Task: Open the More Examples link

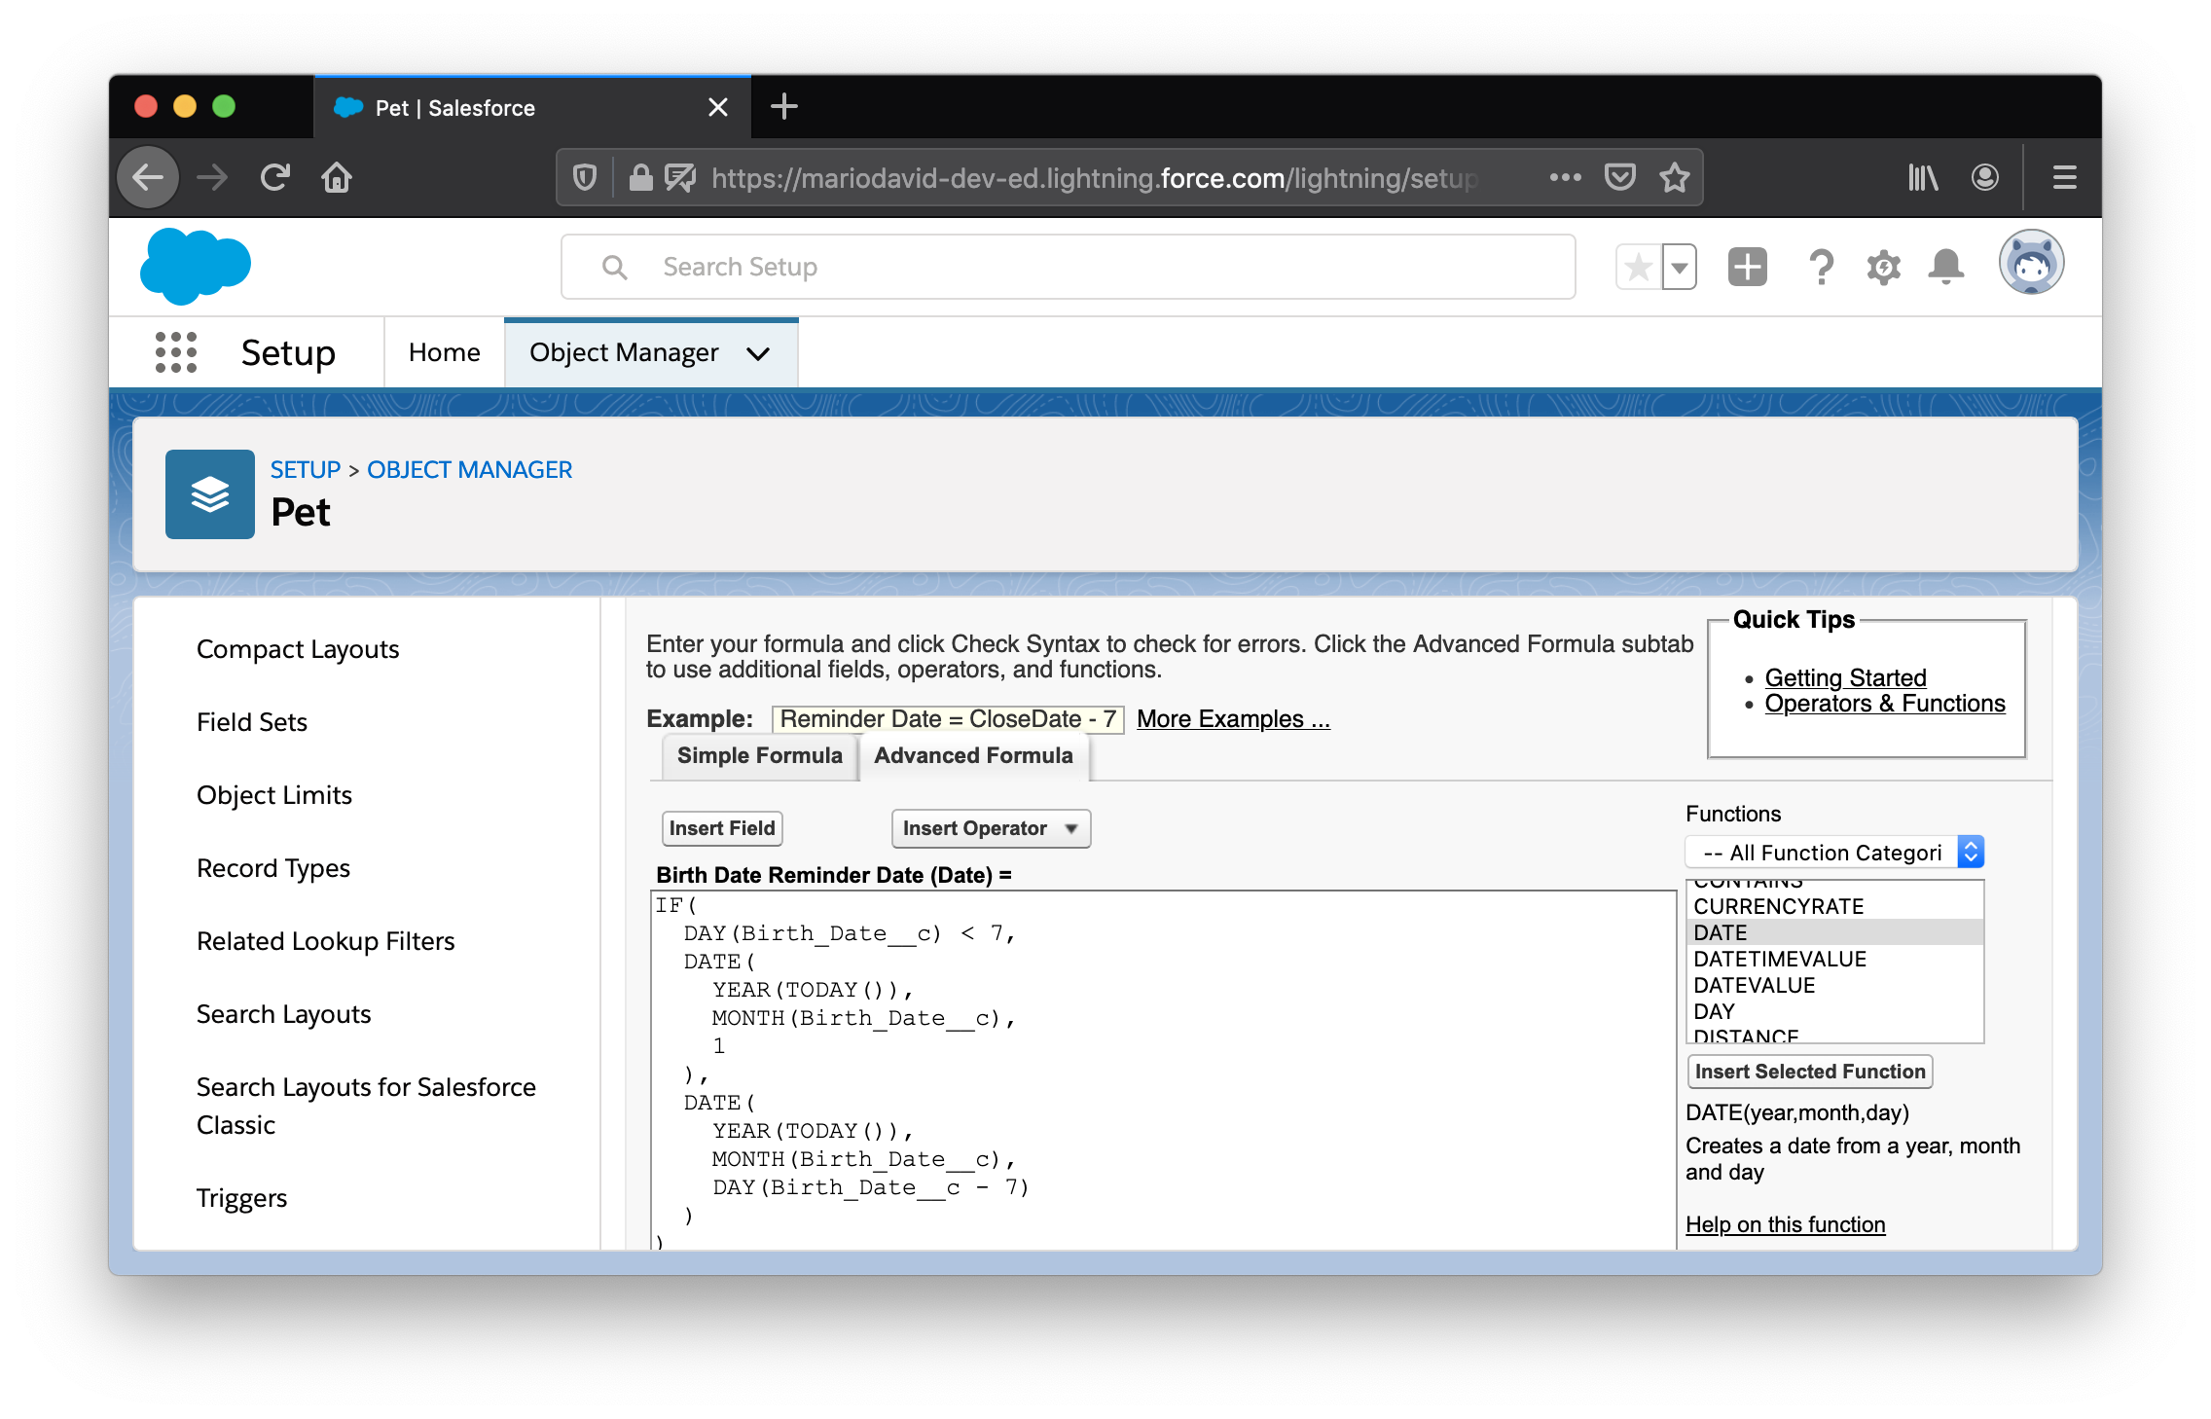Action: [x=1233, y=719]
